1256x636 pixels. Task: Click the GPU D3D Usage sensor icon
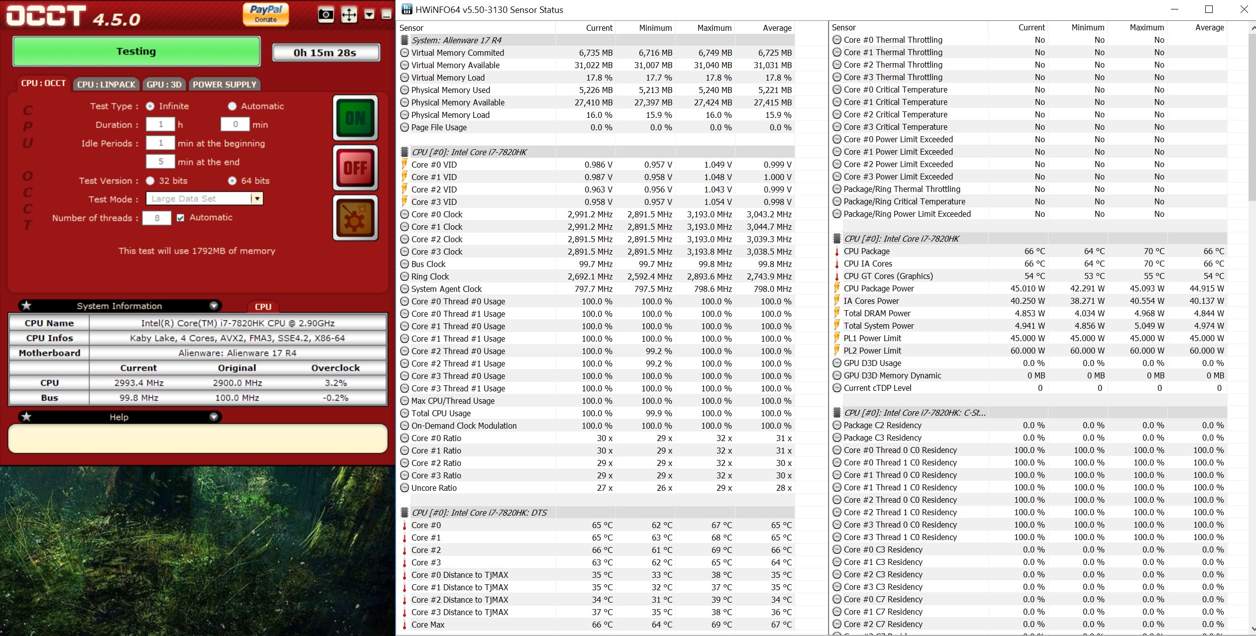pos(837,363)
